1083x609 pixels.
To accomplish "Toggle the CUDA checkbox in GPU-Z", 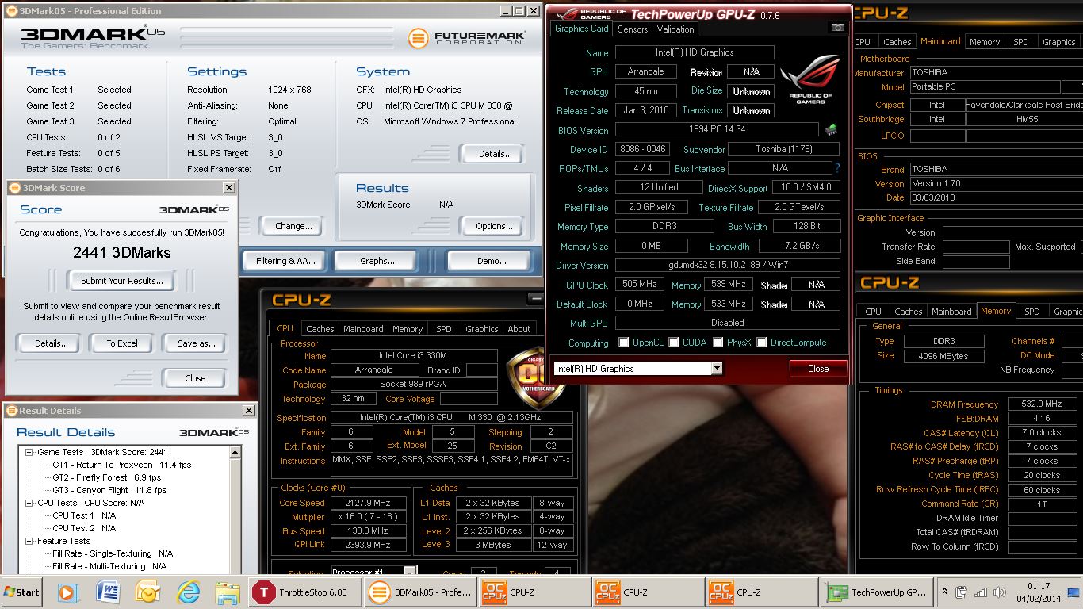I will (674, 343).
